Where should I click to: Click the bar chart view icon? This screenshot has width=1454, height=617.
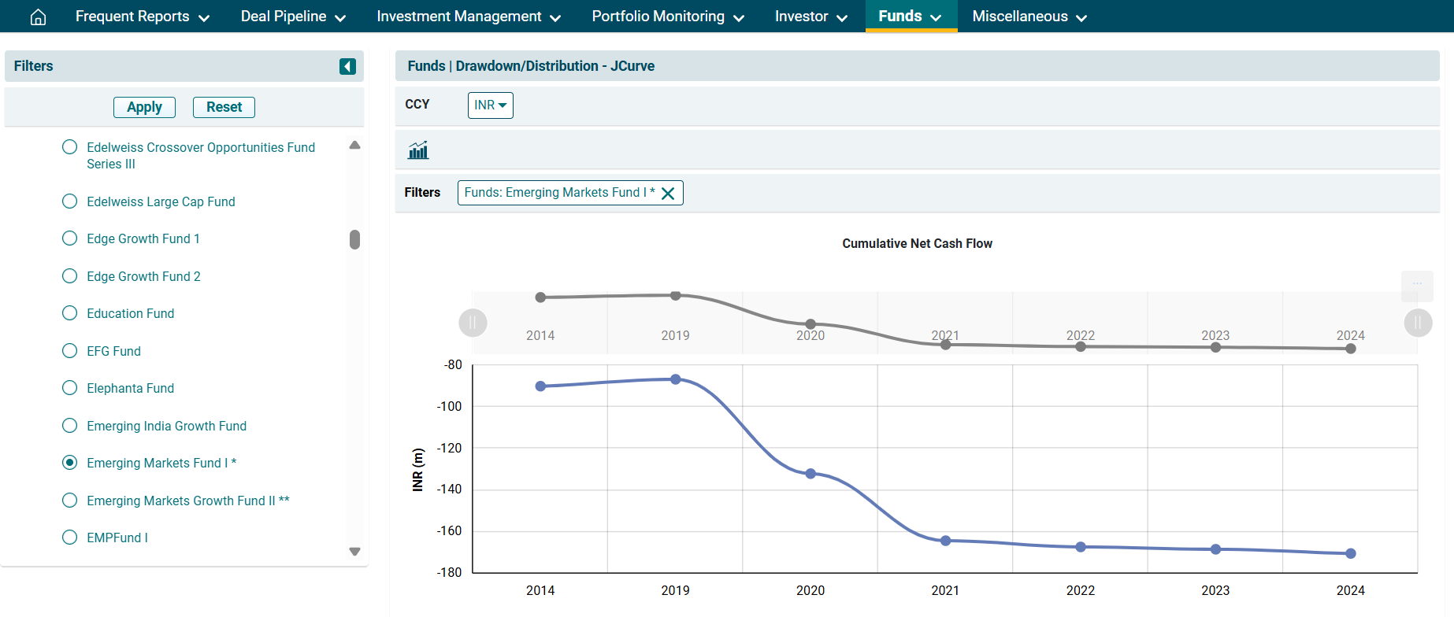(418, 150)
